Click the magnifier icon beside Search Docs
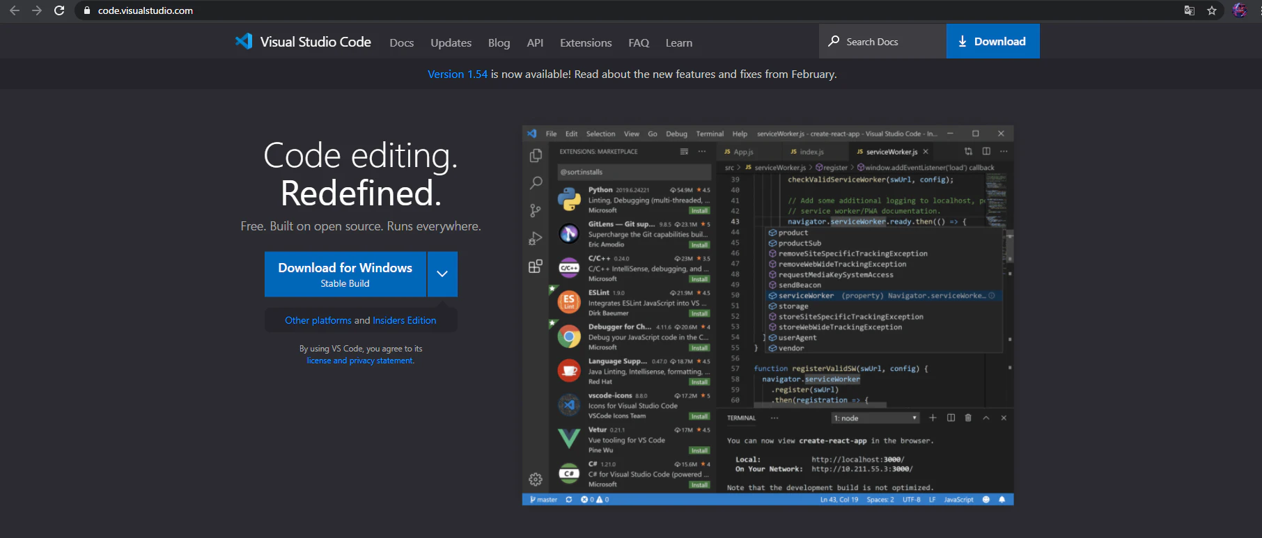Viewport: 1262px width, 538px height. click(834, 41)
